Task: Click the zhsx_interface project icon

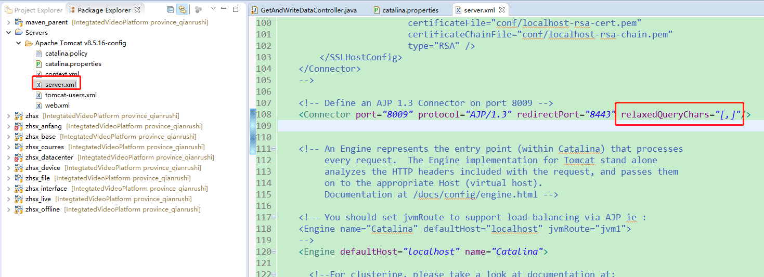Action: pyautogui.click(x=19, y=188)
